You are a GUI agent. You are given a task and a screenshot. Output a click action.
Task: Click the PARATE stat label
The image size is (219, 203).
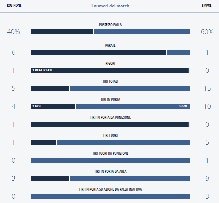pyautogui.click(x=110, y=45)
